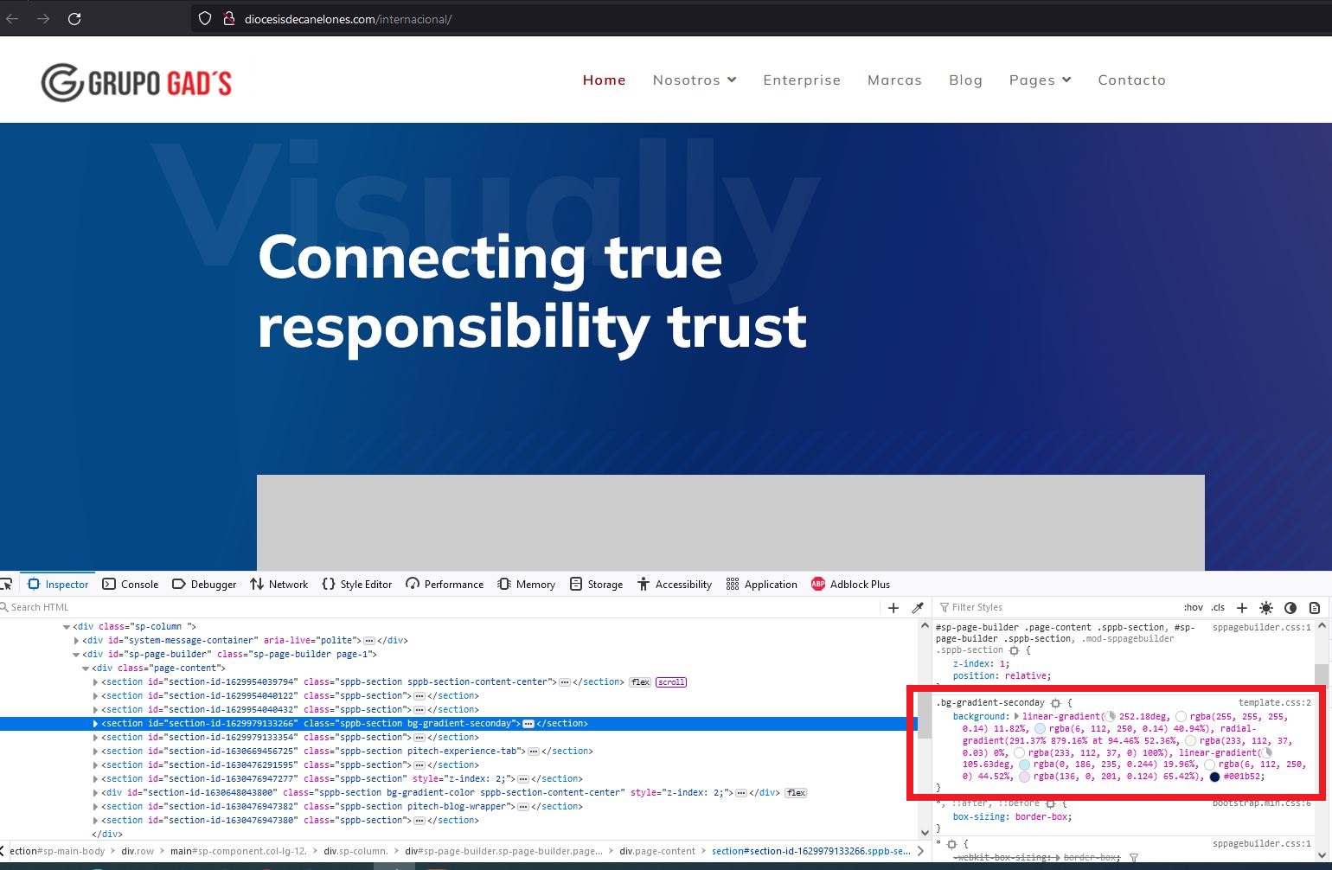Switch to the Console tab
The height and width of the screenshot is (870, 1332).
pyautogui.click(x=131, y=584)
